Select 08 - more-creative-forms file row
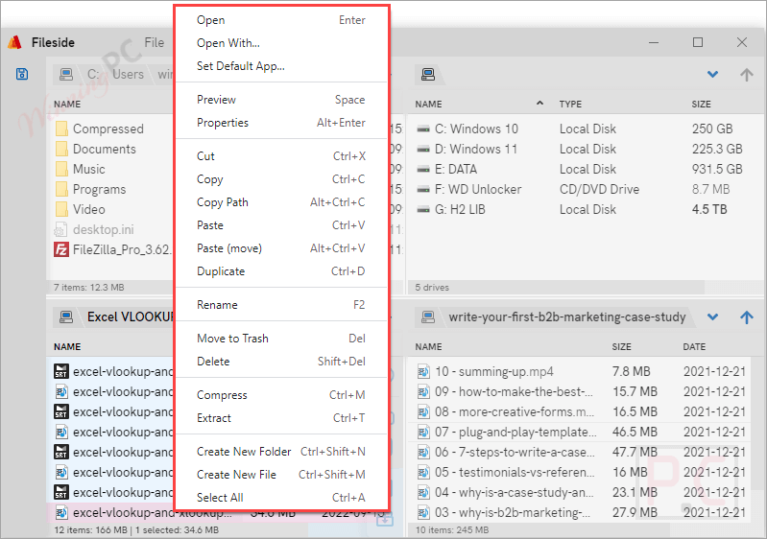Screen dimensions: 767x539 point(579,412)
